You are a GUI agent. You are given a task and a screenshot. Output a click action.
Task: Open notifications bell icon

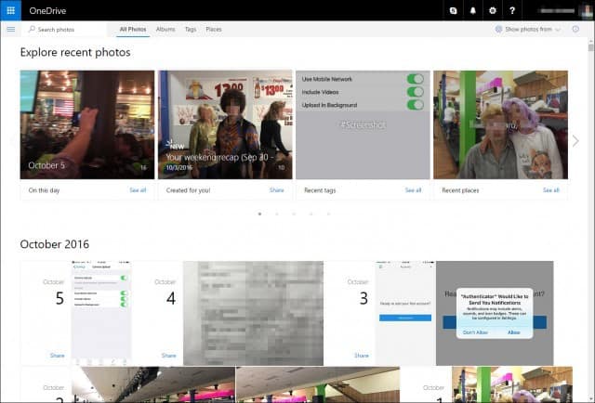[x=473, y=10]
